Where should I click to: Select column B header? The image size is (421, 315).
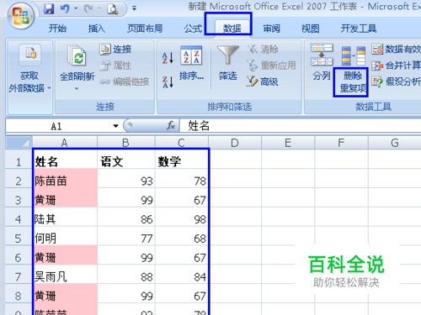tap(126, 143)
